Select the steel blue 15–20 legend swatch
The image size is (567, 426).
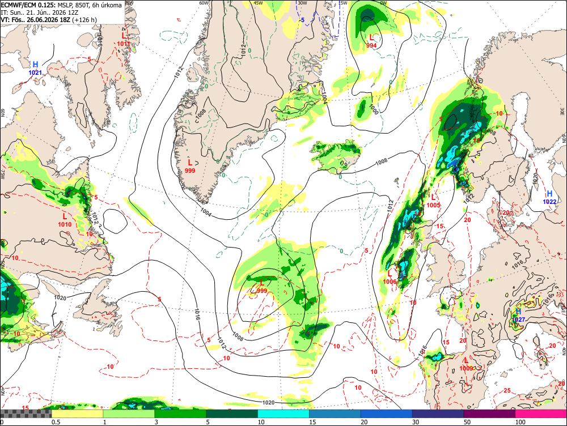point(335,414)
